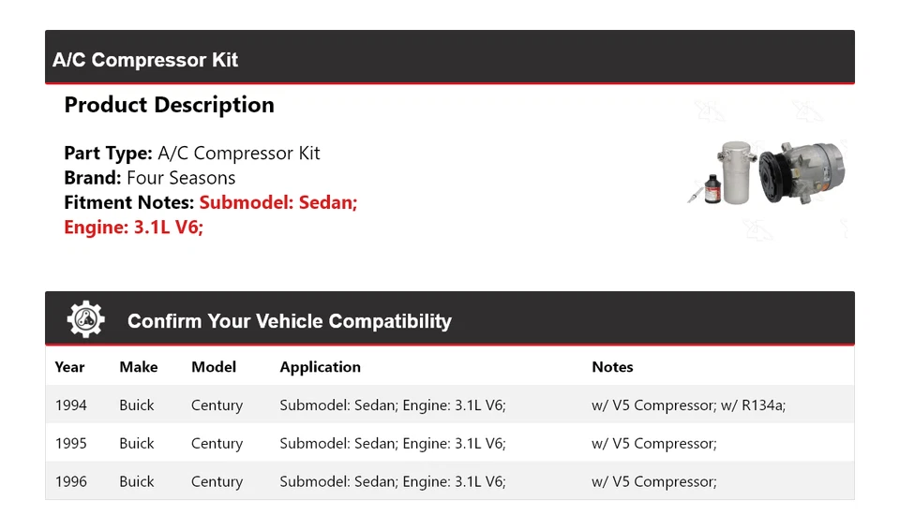Screen dimensions: 900x530
Task: Click the red Submodel: Sedan fitment note
Action: tap(278, 202)
